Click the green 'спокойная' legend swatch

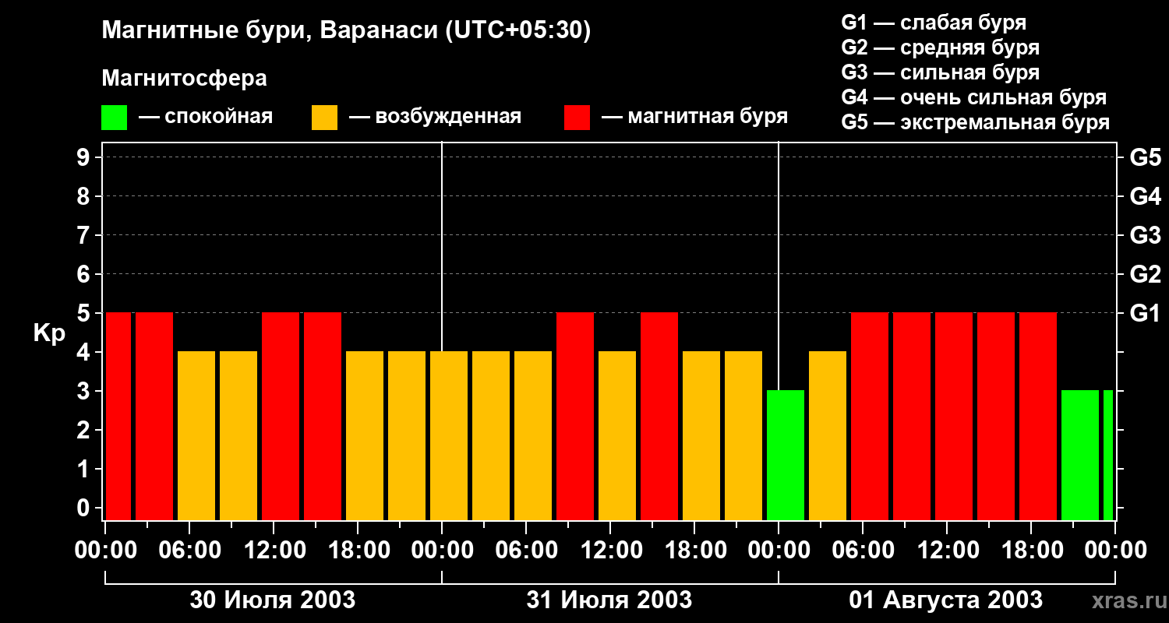point(114,118)
